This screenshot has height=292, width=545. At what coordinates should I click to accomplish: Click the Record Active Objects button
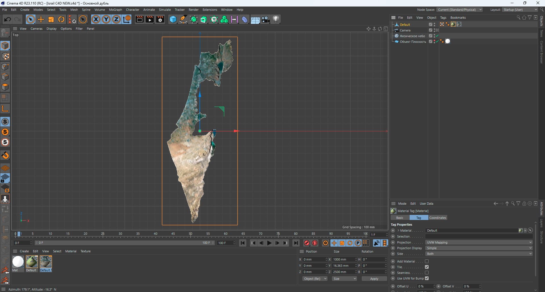coord(307,243)
